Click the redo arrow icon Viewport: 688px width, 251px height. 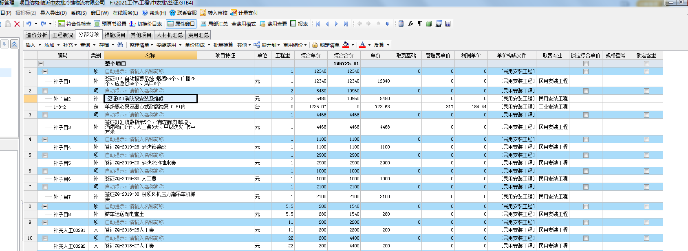coord(43,24)
